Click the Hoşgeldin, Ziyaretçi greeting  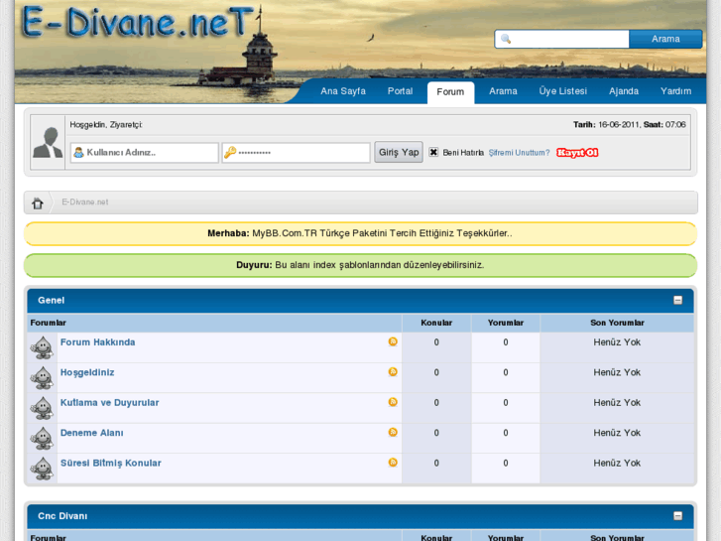click(x=106, y=125)
